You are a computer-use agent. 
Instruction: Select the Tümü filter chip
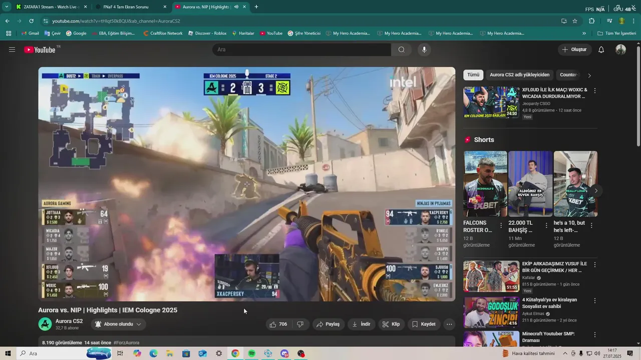tap(473, 75)
